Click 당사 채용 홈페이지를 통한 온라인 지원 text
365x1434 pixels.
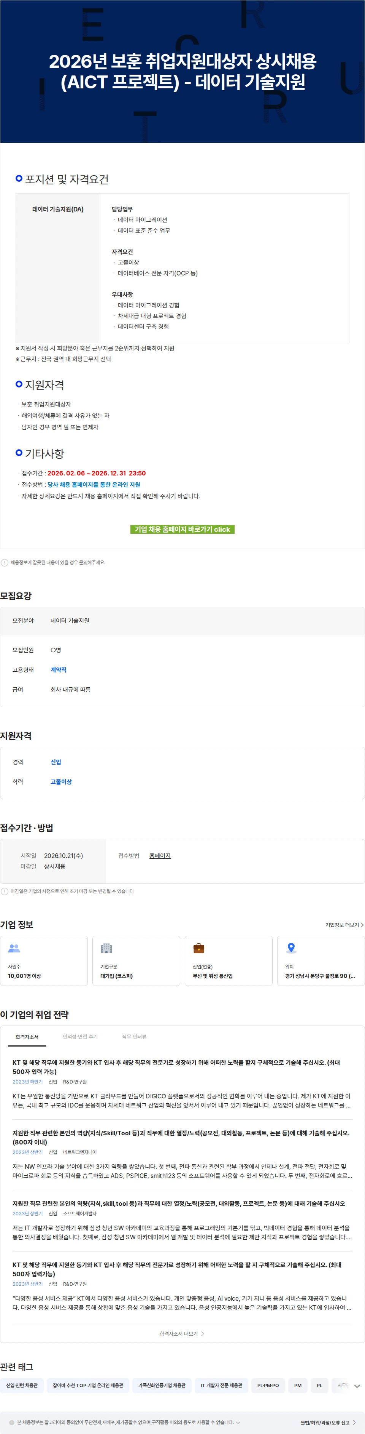click(x=94, y=484)
